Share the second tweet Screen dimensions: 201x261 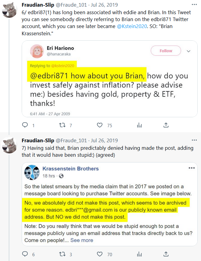[166, 254]
